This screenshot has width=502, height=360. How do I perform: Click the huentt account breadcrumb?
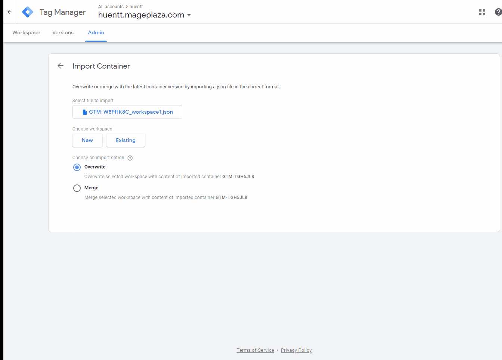(x=136, y=7)
